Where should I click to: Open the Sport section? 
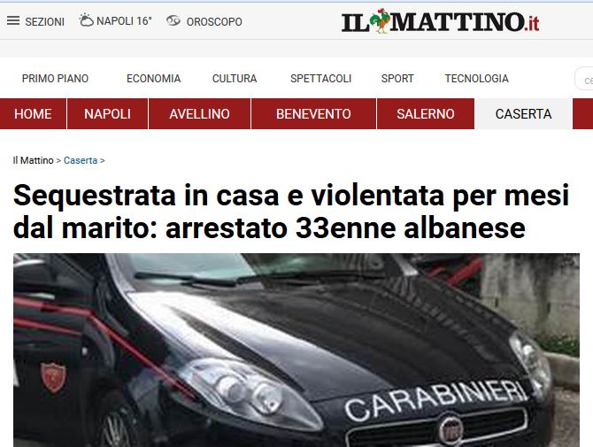(x=397, y=78)
